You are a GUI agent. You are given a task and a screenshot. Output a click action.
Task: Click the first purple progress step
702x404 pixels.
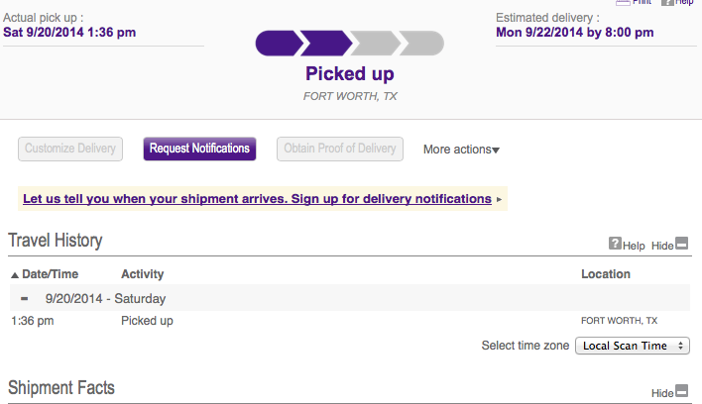[277, 44]
